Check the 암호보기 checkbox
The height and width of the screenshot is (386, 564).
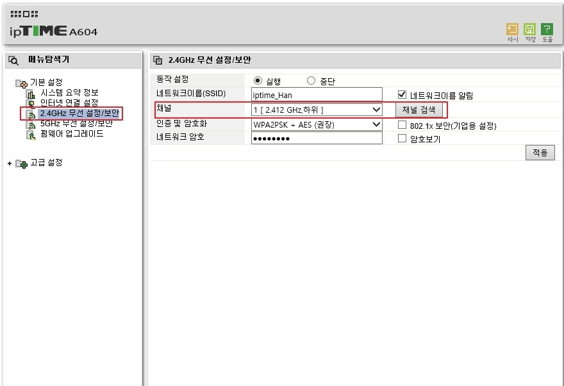[x=402, y=138]
